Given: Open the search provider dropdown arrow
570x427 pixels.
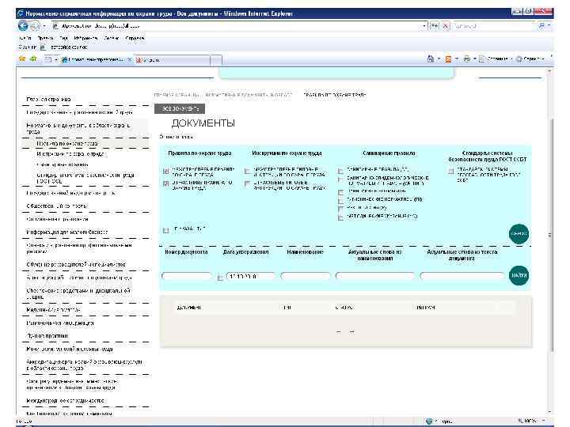Looking at the screenshot, I should point(549,26).
